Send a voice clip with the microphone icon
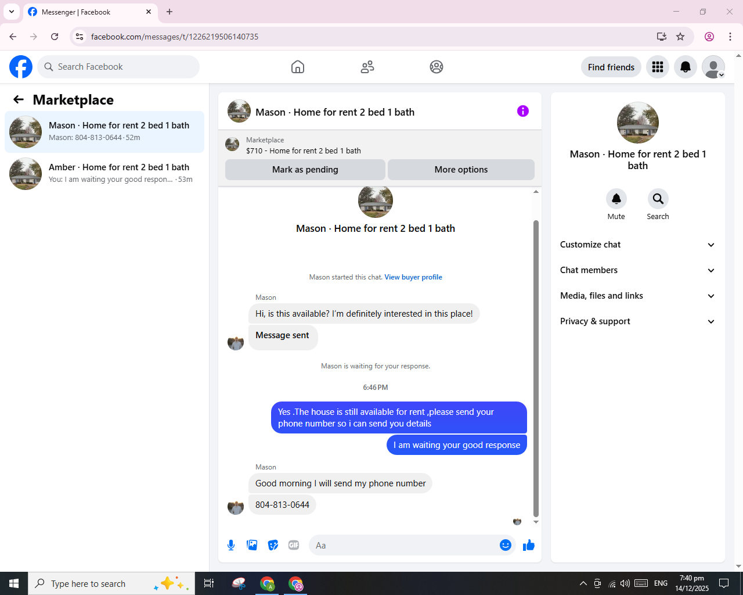The image size is (743, 595). coord(231,545)
